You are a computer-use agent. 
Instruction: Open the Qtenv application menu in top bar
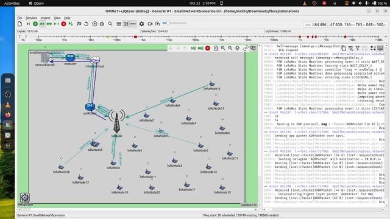pos(37,3)
